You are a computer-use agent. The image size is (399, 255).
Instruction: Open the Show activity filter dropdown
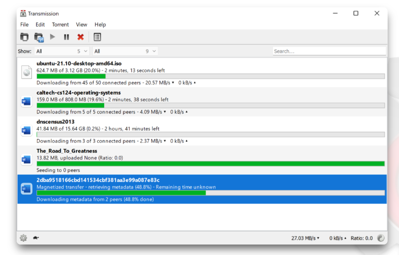pyautogui.click(x=62, y=51)
